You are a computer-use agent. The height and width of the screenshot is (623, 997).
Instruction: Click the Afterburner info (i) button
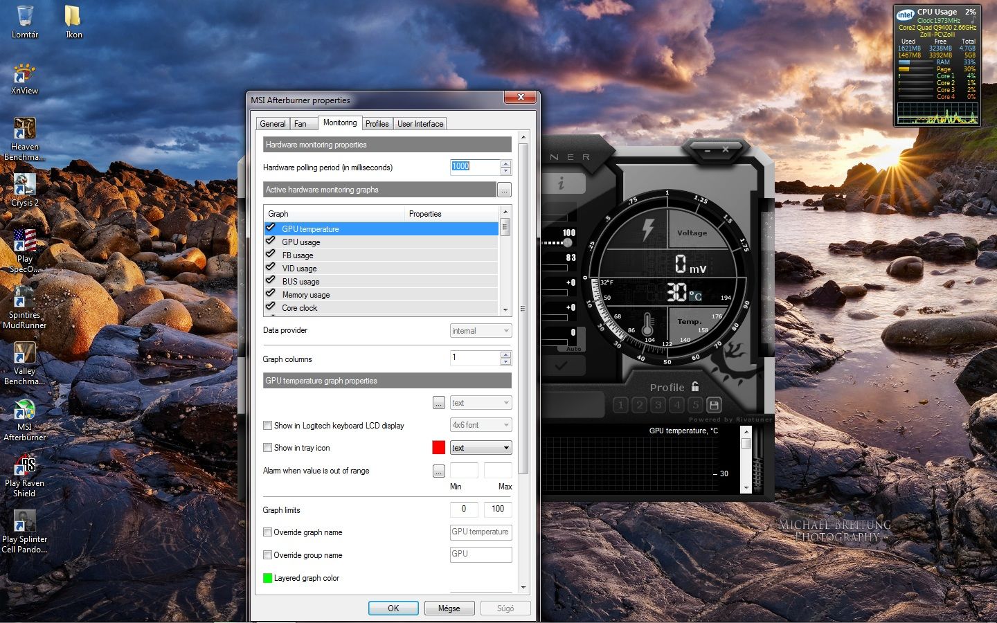click(x=562, y=183)
